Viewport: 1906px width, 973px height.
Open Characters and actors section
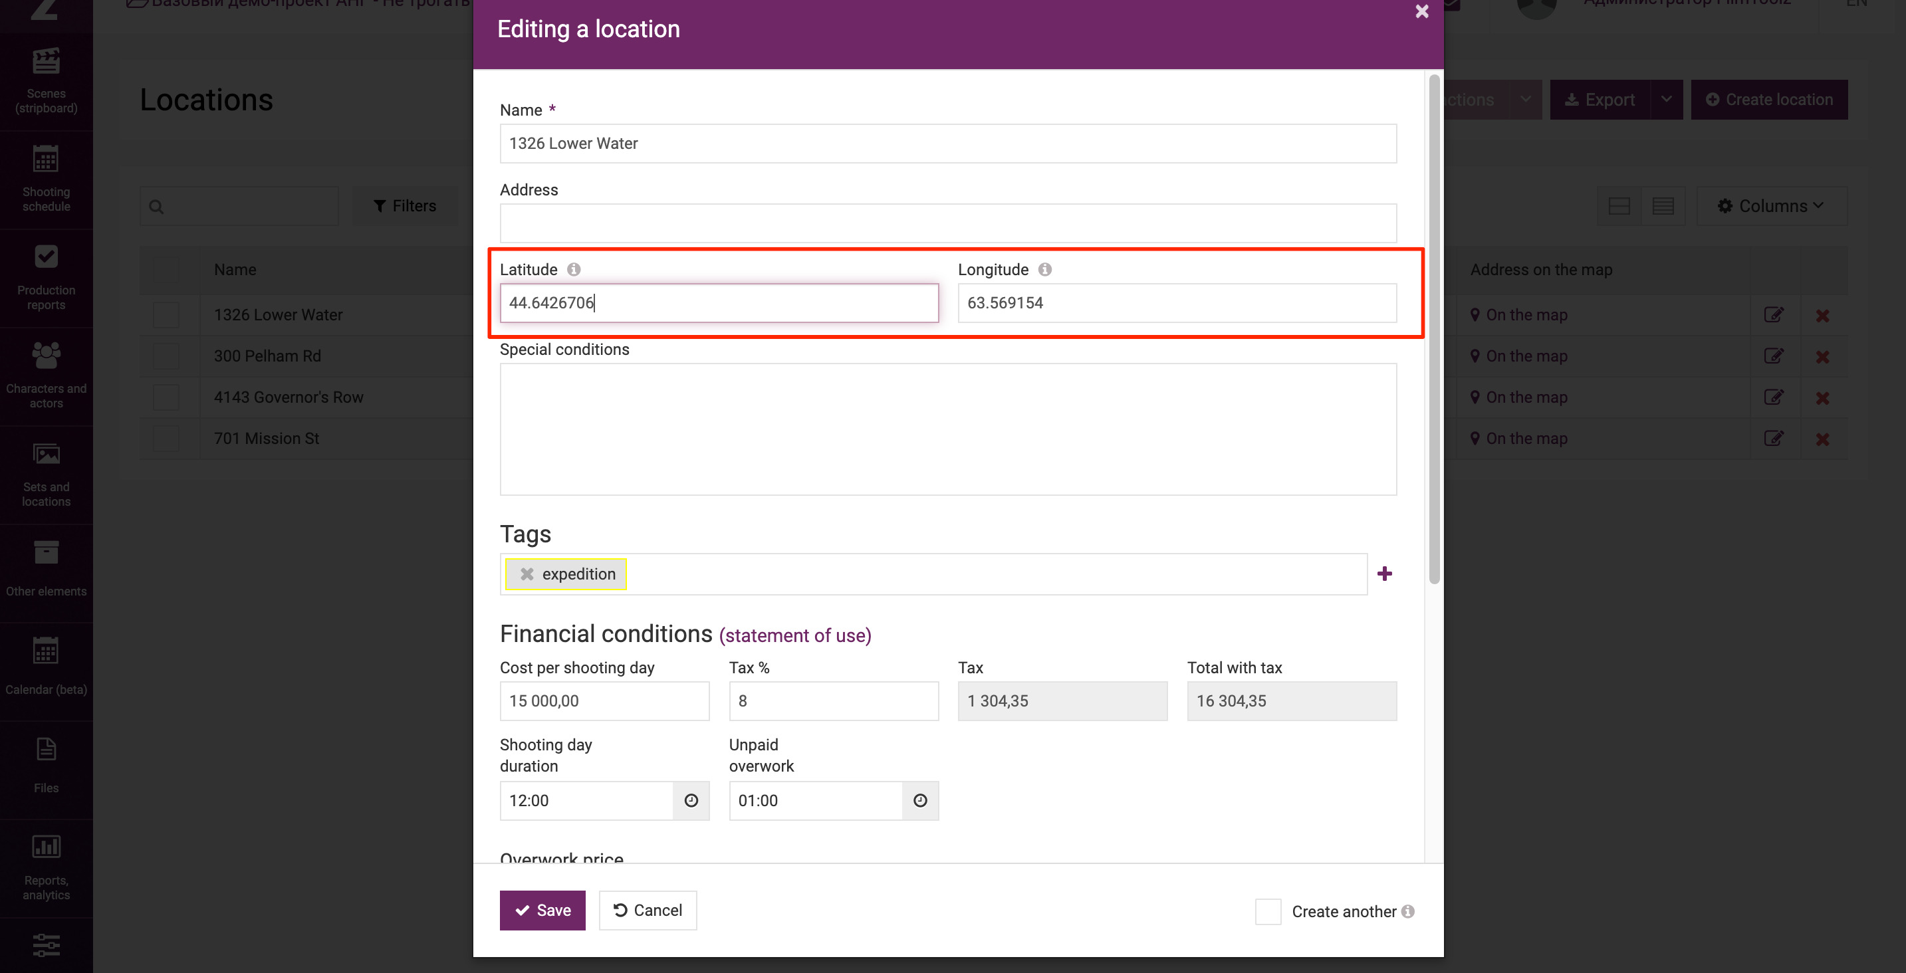[x=46, y=377]
